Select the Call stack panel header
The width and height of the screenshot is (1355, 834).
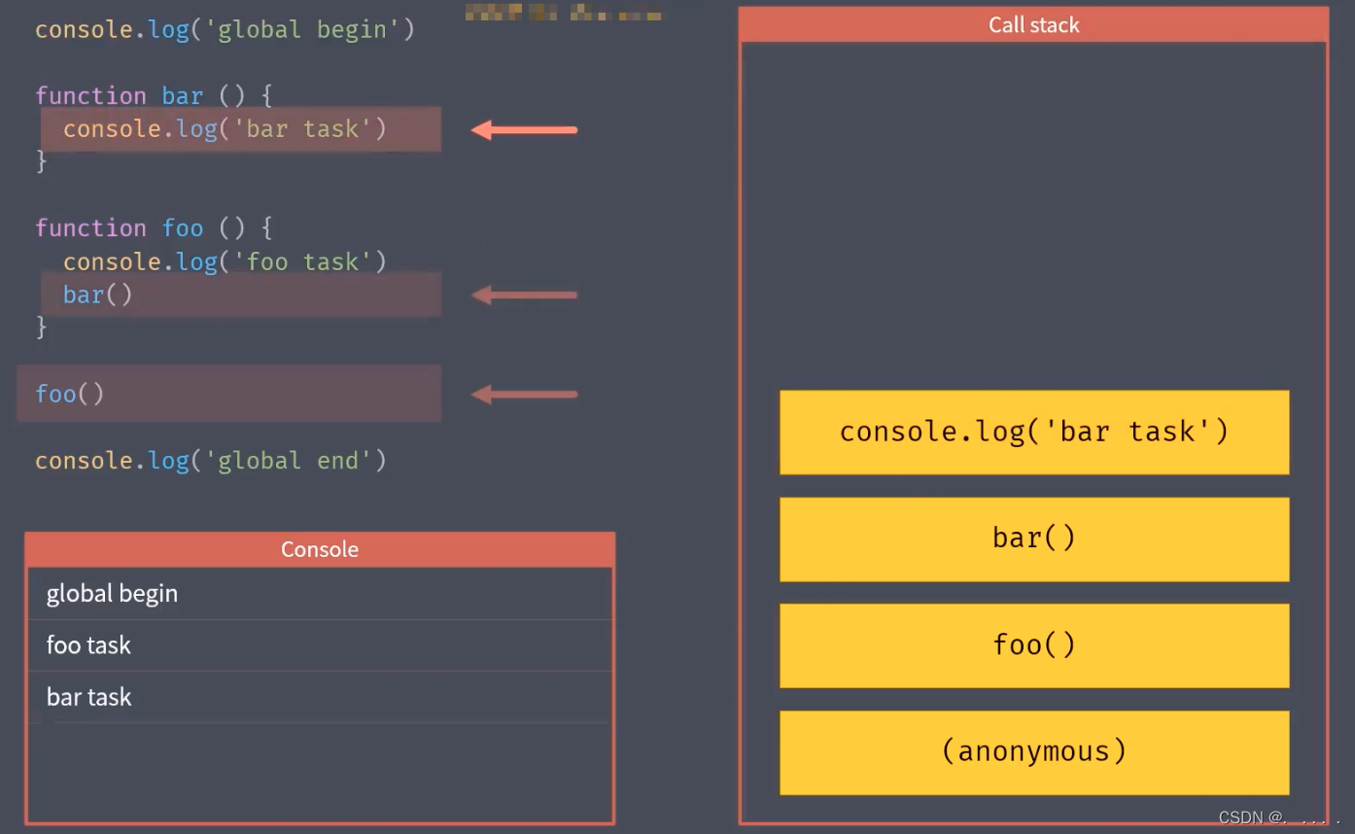click(1033, 25)
